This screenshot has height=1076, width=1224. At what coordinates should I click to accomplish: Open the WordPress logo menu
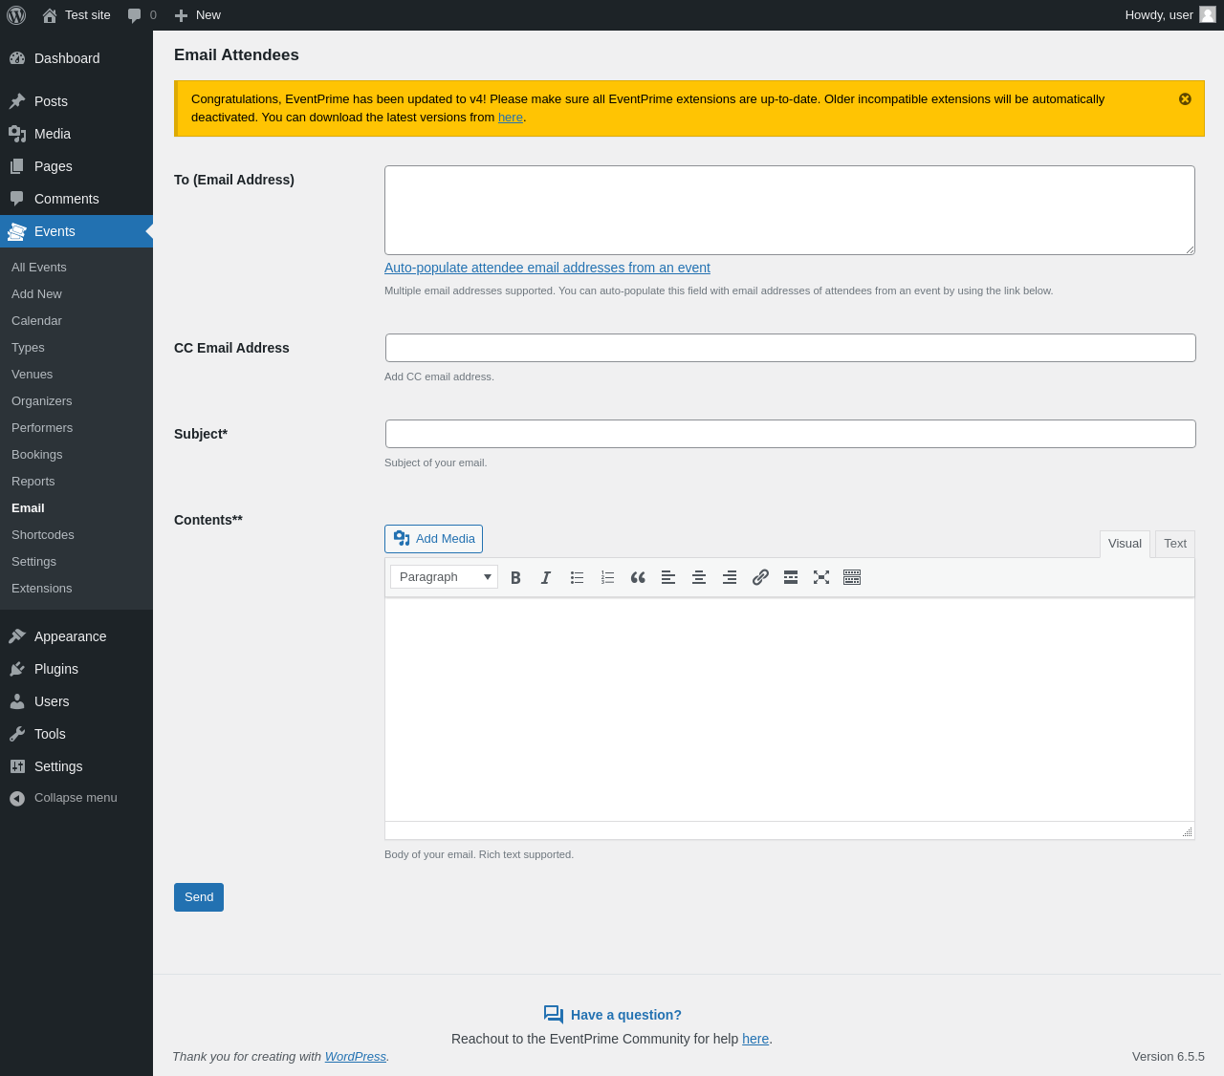[16, 15]
